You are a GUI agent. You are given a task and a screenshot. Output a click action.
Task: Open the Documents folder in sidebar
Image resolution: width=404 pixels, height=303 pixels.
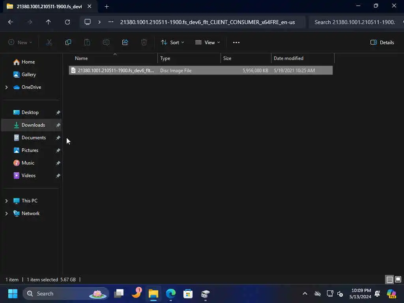[x=34, y=138]
